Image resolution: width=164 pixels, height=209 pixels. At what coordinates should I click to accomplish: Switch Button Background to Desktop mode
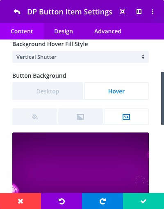click(48, 91)
